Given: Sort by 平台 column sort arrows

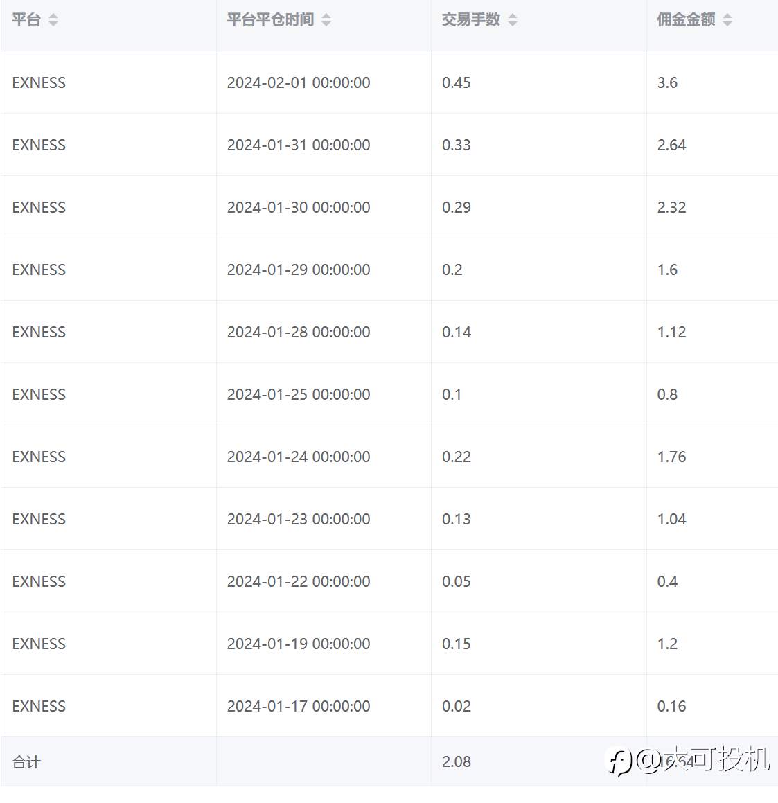Looking at the screenshot, I should [53, 20].
